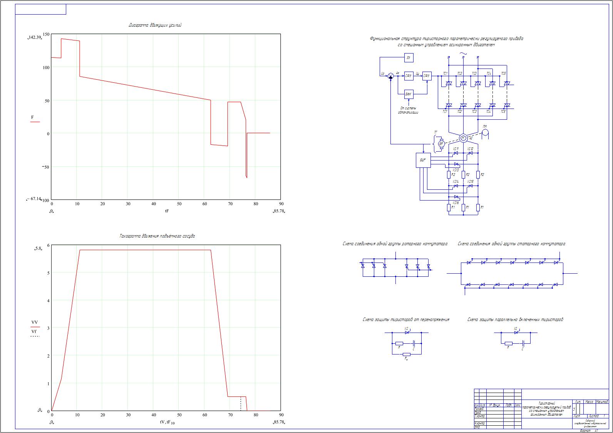This screenshot has width=613, height=433.
Task: Select the VS16 thyristor label
Action: point(456,203)
